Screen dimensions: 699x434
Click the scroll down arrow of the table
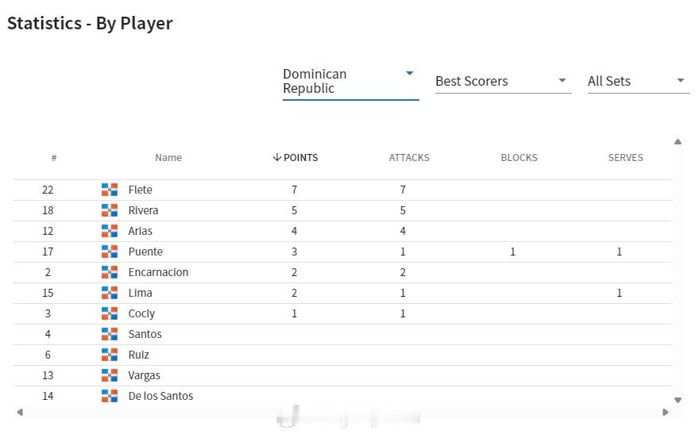(x=678, y=400)
